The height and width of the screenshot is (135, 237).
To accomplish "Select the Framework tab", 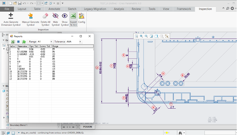I will [x=184, y=9].
